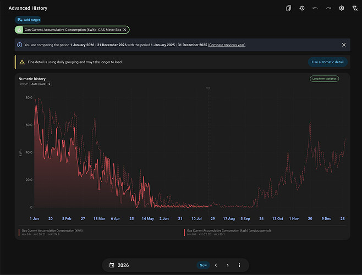This screenshot has width=362, height=275.
Task: Click the redo arrow icon
Action: pos(328,8)
